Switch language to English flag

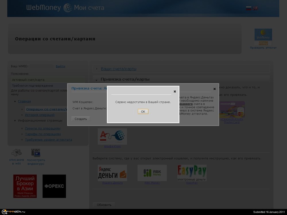255,8
